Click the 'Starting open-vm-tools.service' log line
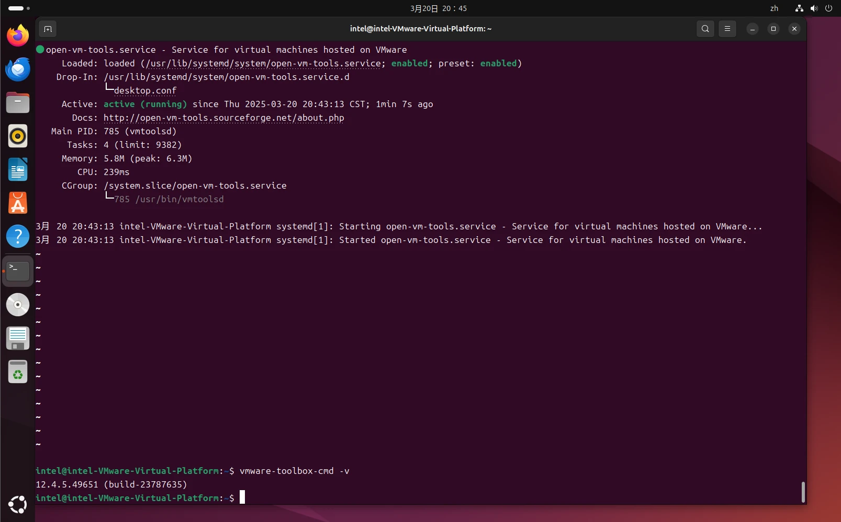Screen dimensions: 841x522 point(399,226)
